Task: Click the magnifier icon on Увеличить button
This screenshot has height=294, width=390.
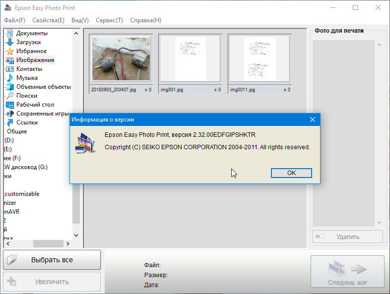Action: pyautogui.click(x=12, y=282)
